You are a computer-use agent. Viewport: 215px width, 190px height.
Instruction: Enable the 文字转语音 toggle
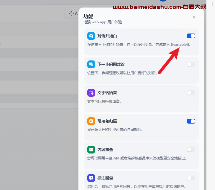(x=191, y=93)
